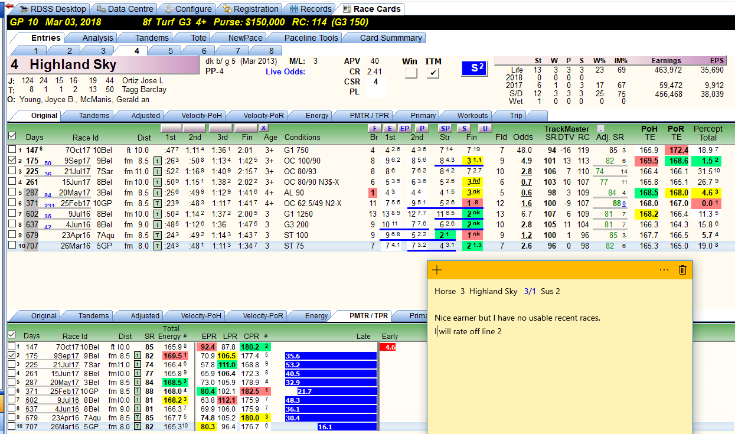Viewport: 735px width, 434px height.
Task: Click the Live Odds label
Action: click(286, 71)
